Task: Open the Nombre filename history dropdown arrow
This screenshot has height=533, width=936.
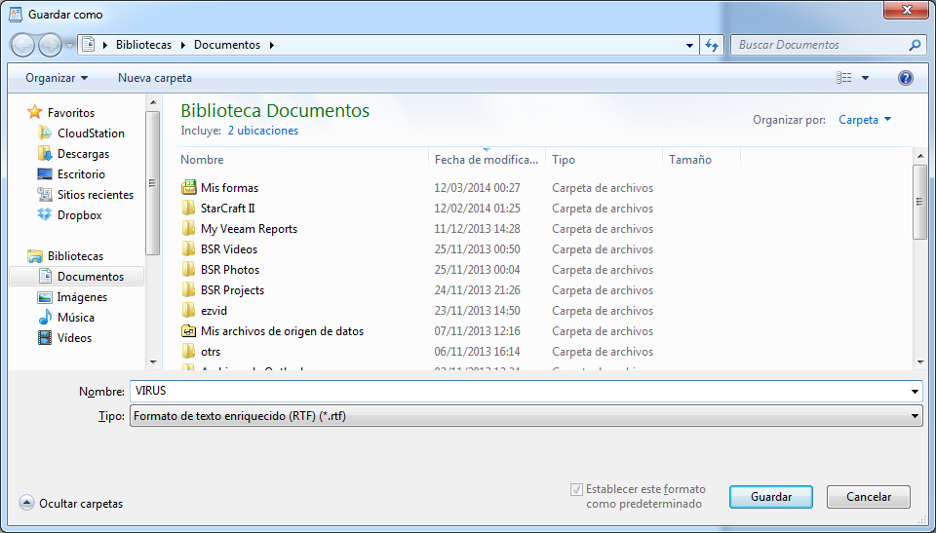Action: click(915, 392)
